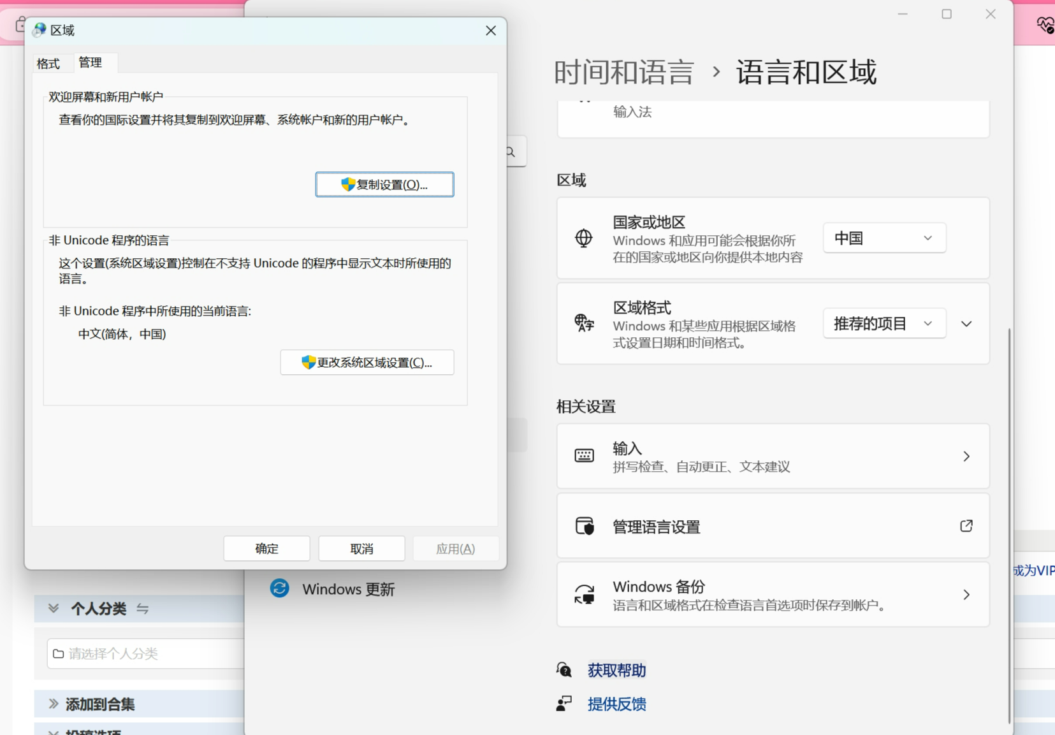Click the Region dialog globe icon
1055x735 pixels.
(x=40, y=30)
